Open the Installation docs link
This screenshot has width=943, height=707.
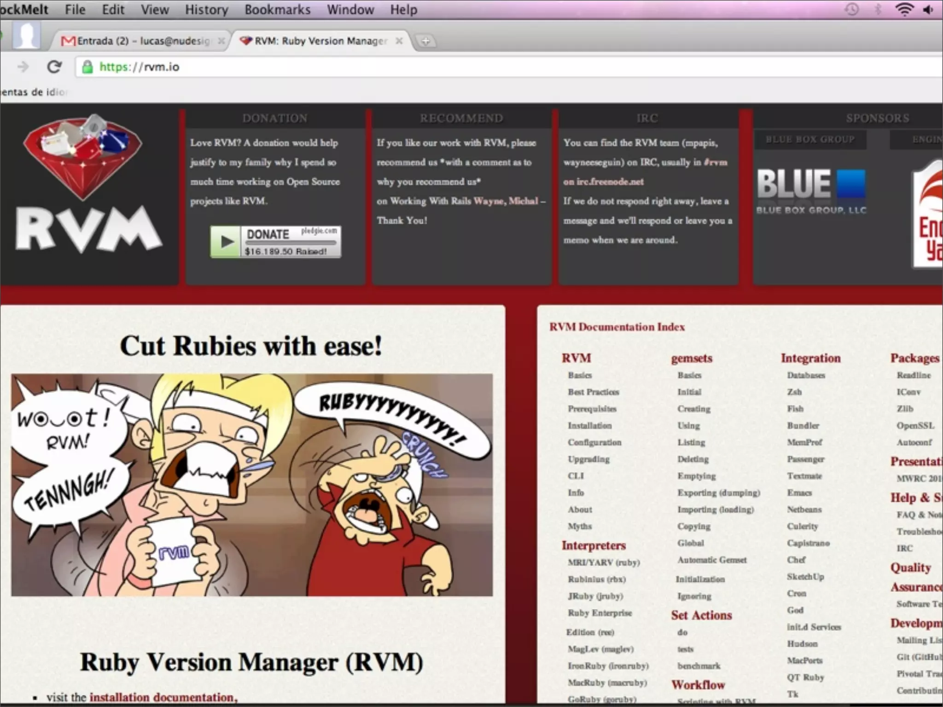pos(590,426)
